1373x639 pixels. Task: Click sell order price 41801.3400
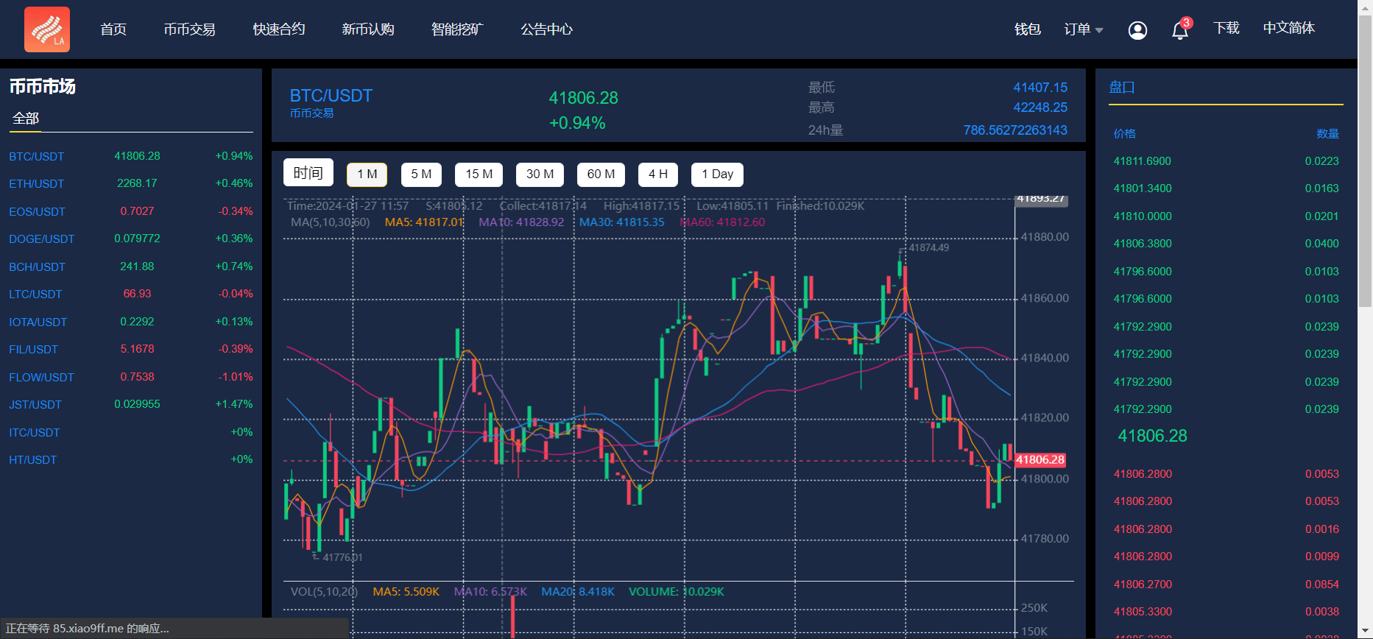point(1142,188)
